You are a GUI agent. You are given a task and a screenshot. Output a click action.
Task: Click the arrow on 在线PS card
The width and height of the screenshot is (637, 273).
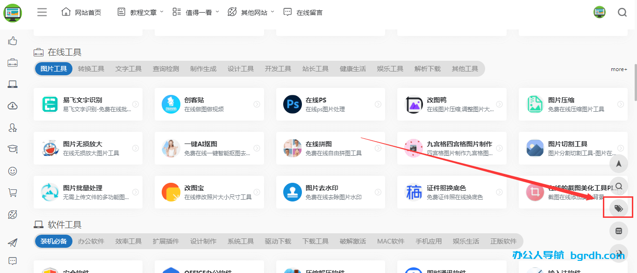coord(378,104)
